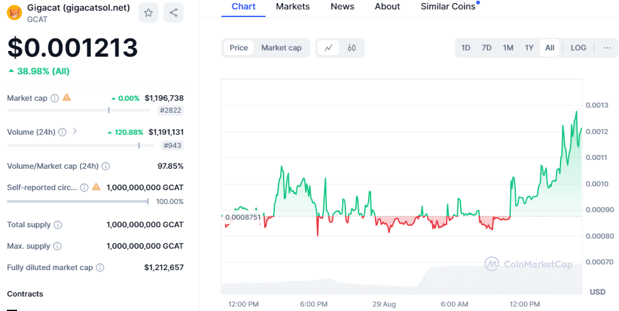Click the $1,191,131 volume value

coord(166,132)
